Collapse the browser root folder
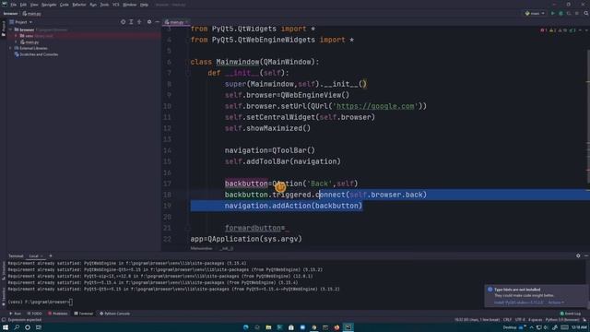The image size is (590, 332). click(10, 30)
